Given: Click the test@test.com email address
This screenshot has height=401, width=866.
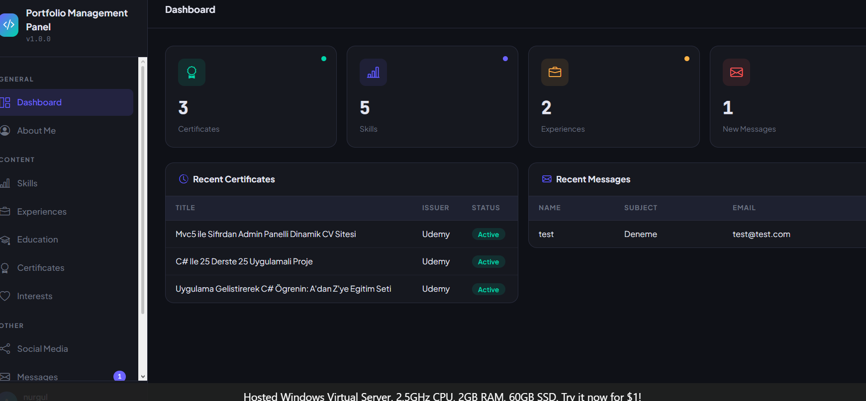Looking at the screenshot, I should point(762,234).
